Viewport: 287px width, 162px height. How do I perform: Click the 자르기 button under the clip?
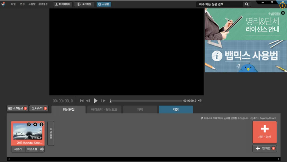coord(18,149)
